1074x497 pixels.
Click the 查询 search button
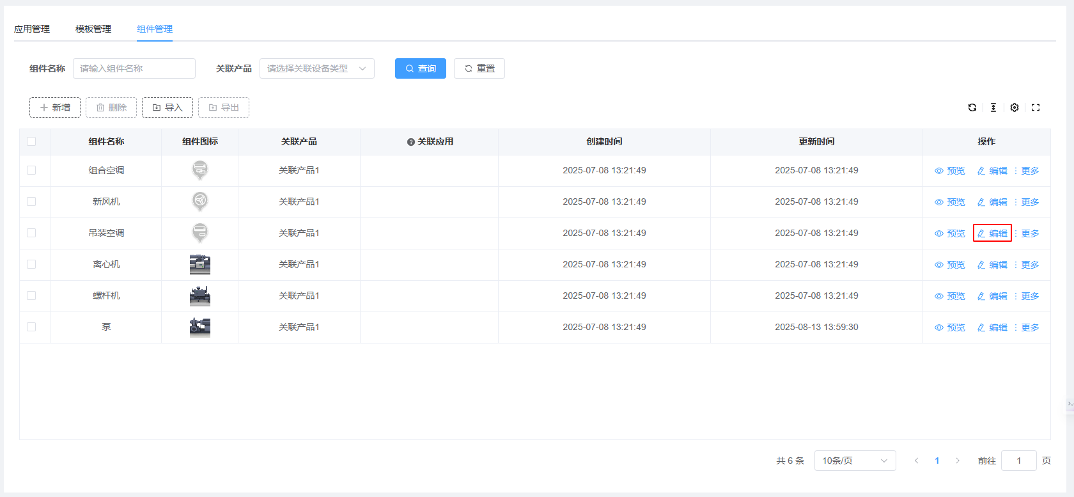[421, 68]
